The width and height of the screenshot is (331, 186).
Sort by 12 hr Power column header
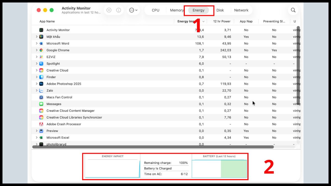(x=222, y=21)
